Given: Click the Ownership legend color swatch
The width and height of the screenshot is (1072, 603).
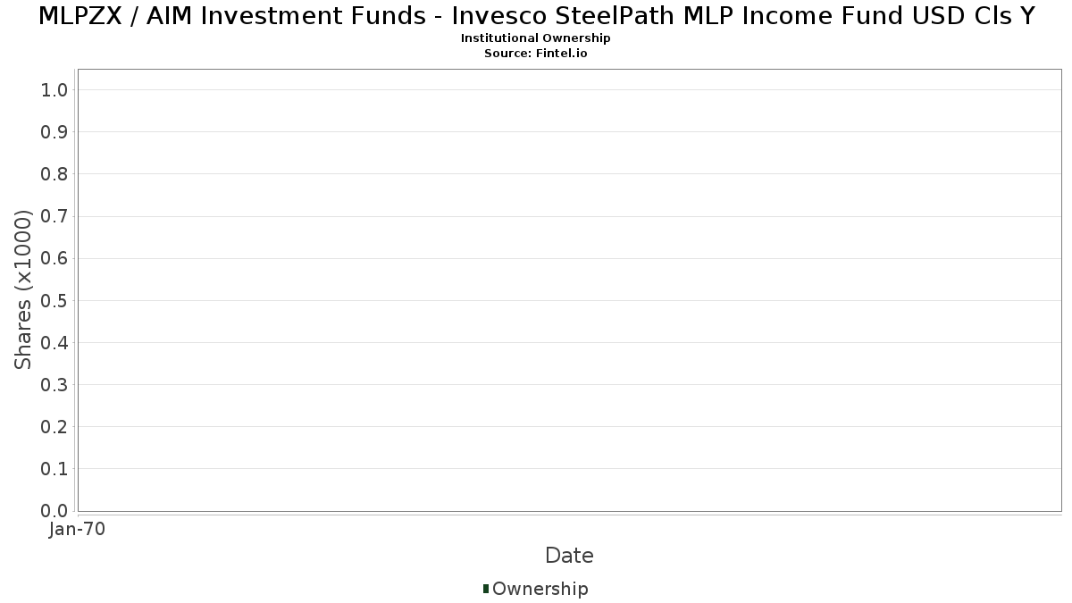Looking at the screenshot, I should 486,589.
